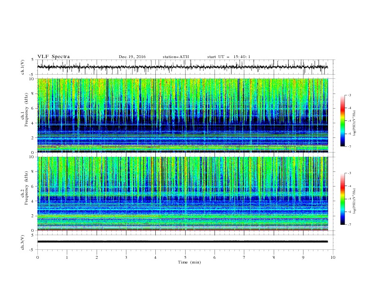Click the ch.2 "Frequency (kHz)" axis label
The image size is (375, 289).
pyautogui.click(x=27, y=188)
